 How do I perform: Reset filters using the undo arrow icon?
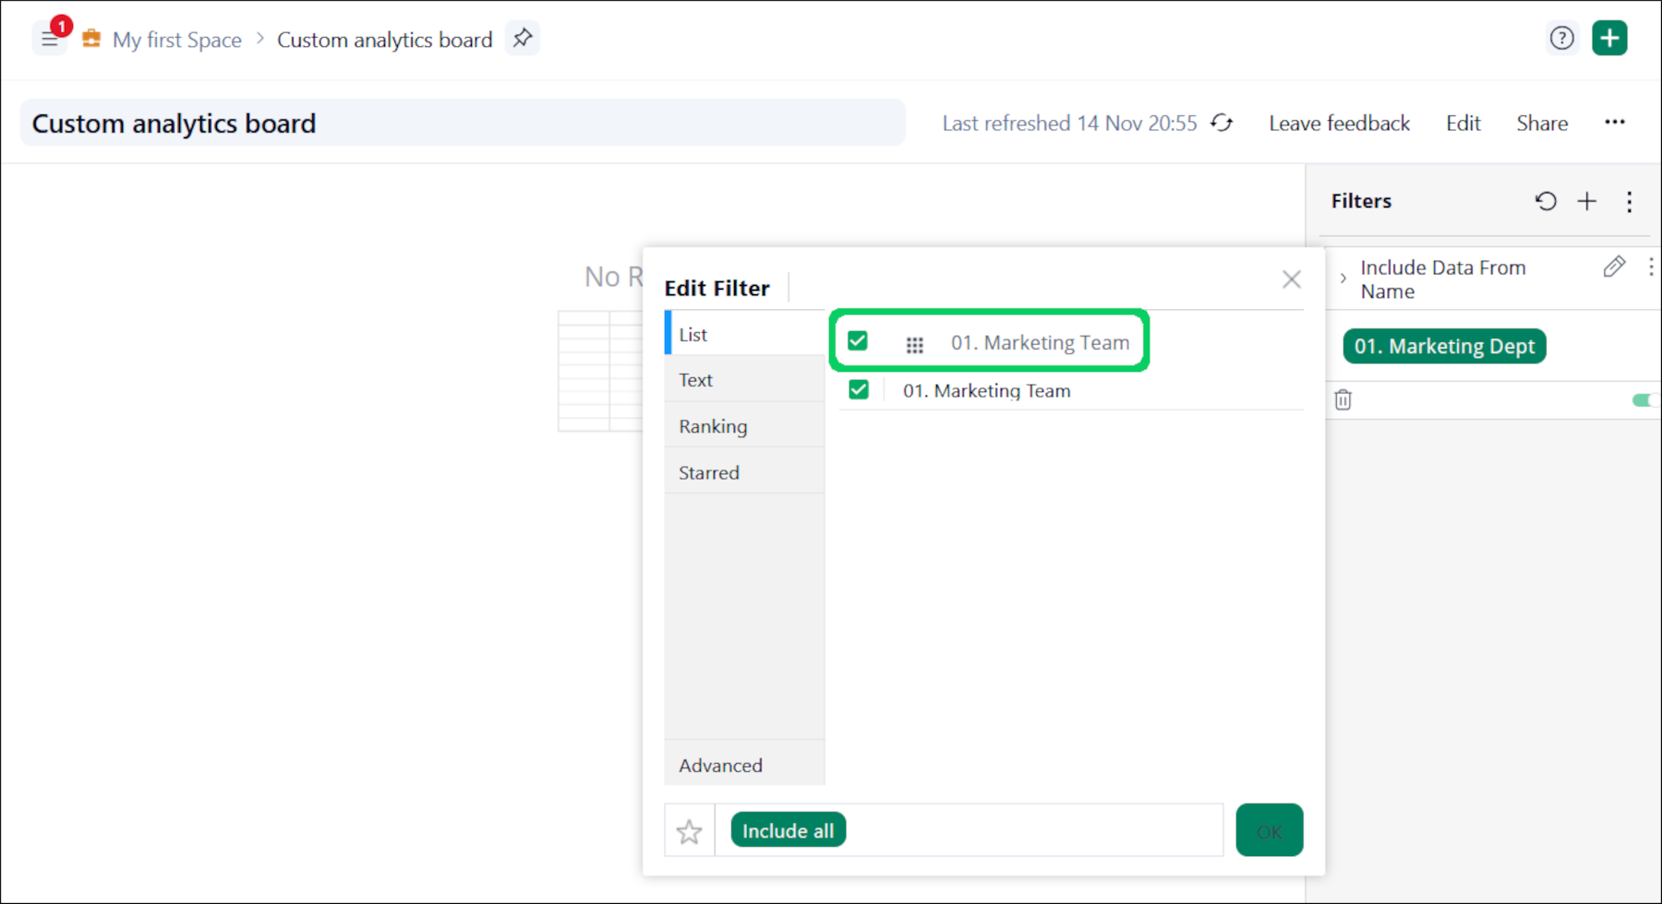(1546, 201)
